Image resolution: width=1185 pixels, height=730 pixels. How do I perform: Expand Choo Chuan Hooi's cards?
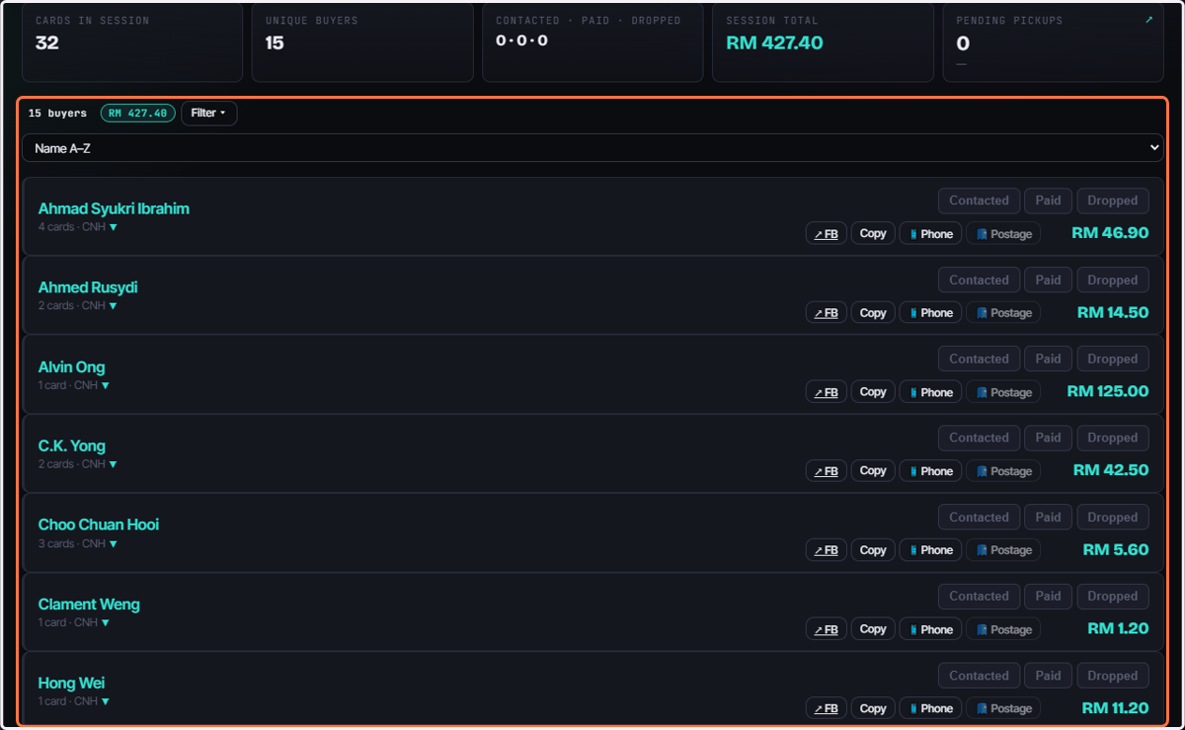(x=113, y=544)
